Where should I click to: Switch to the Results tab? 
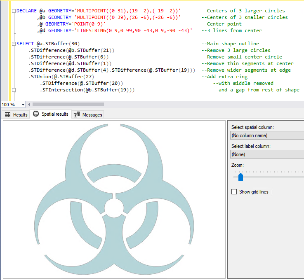click(x=16, y=114)
